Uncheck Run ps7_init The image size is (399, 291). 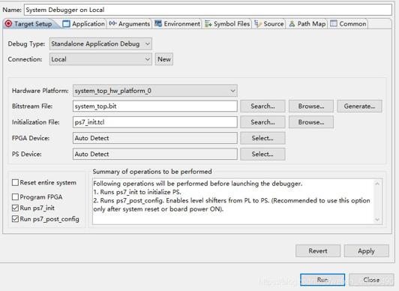(15, 208)
